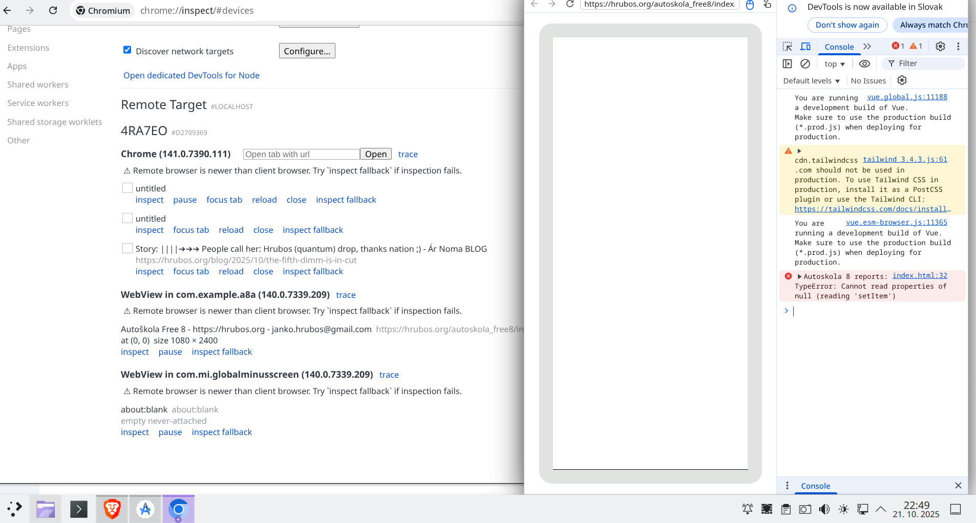Open dedicated DevTools for Node link
This screenshot has height=523, width=976.
(191, 75)
